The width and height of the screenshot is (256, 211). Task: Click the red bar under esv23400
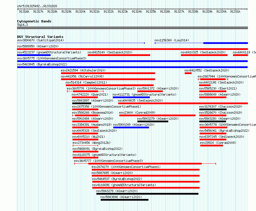[x=157, y=115]
